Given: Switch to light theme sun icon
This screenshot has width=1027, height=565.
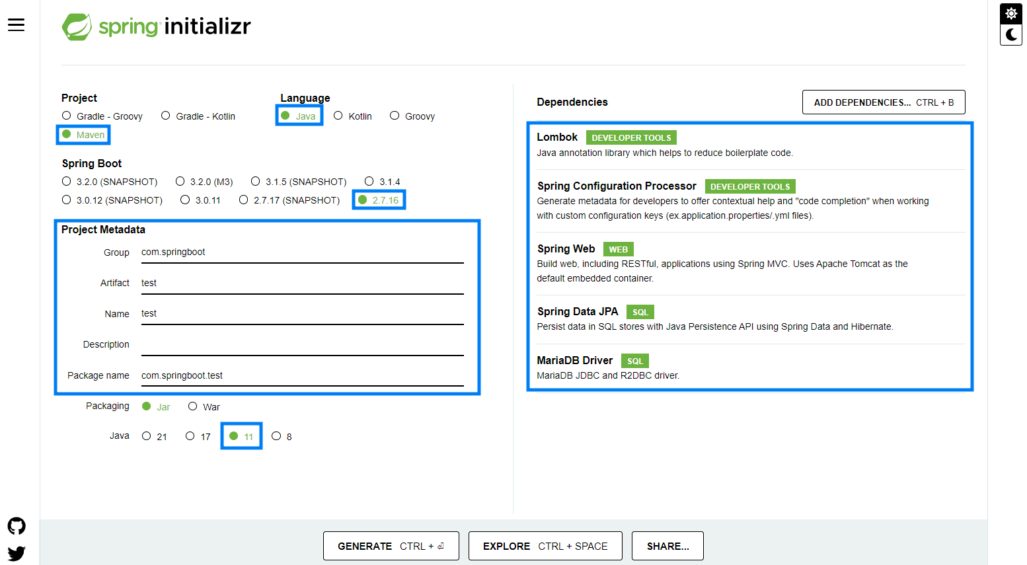Looking at the screenshot, I should (x=1011, y=13).
